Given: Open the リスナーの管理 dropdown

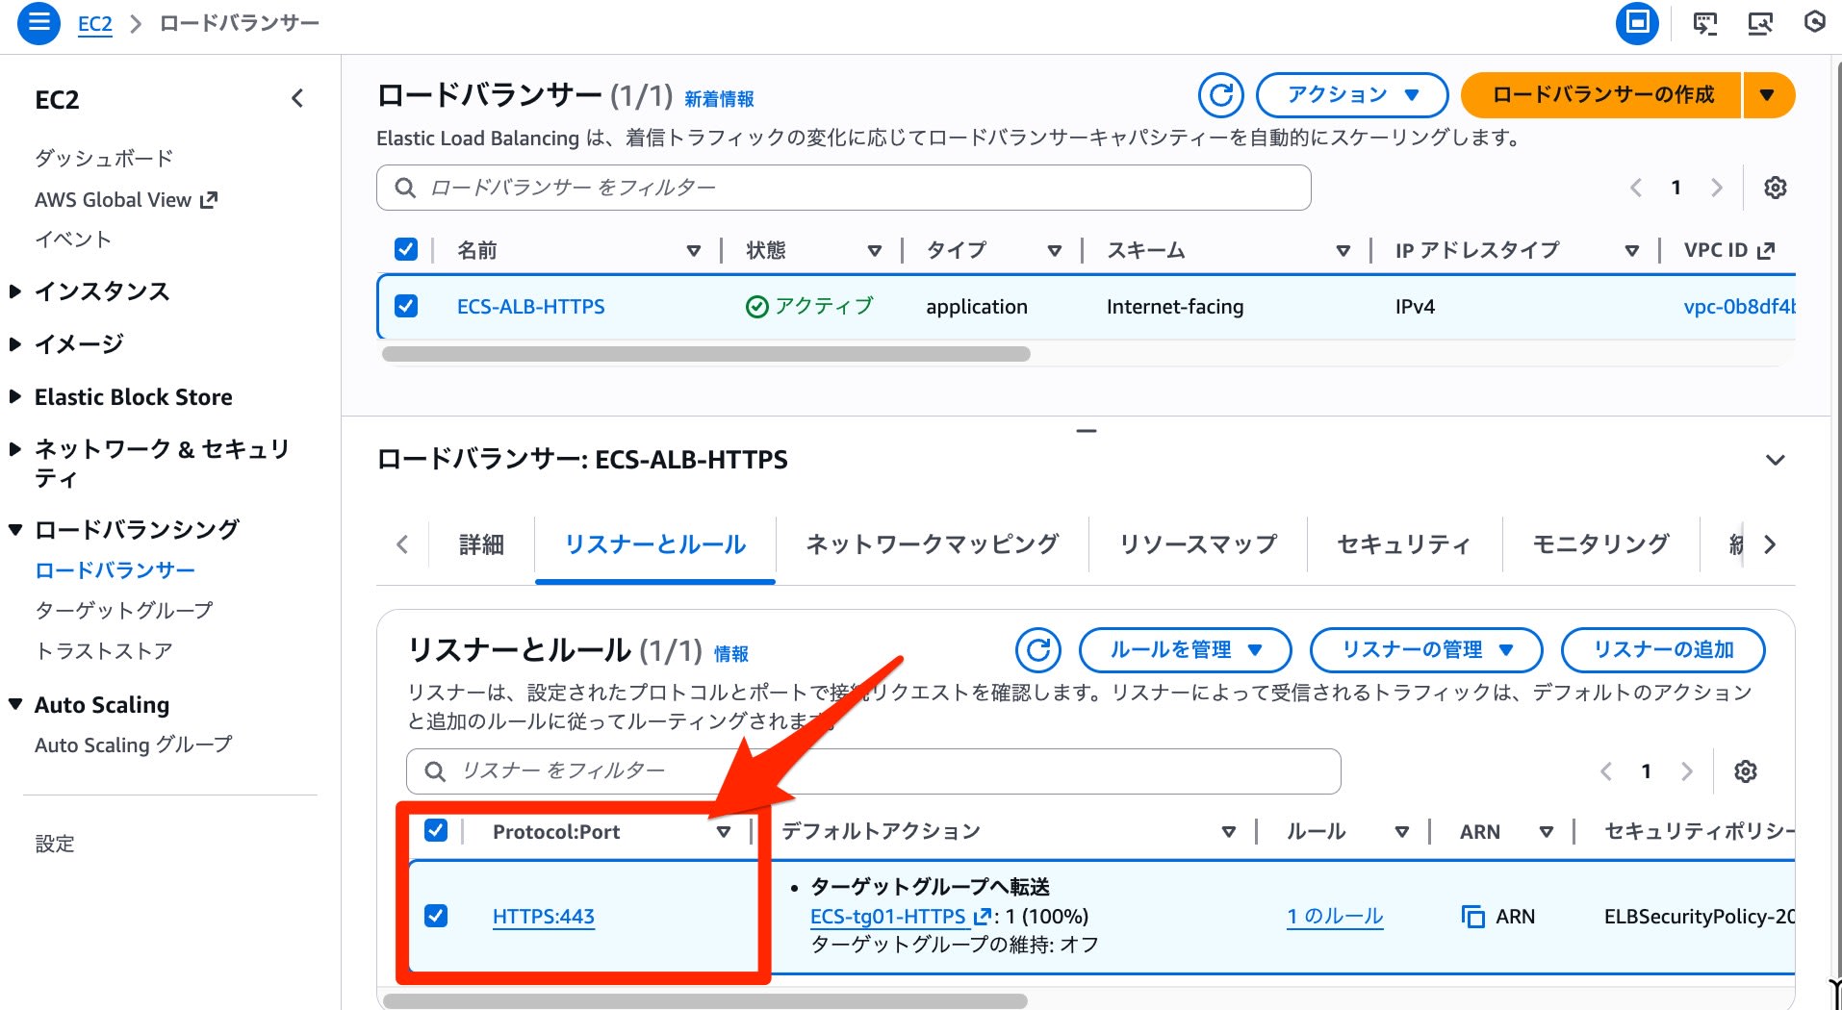Looking at the screenshot, I should (1426, 650).
